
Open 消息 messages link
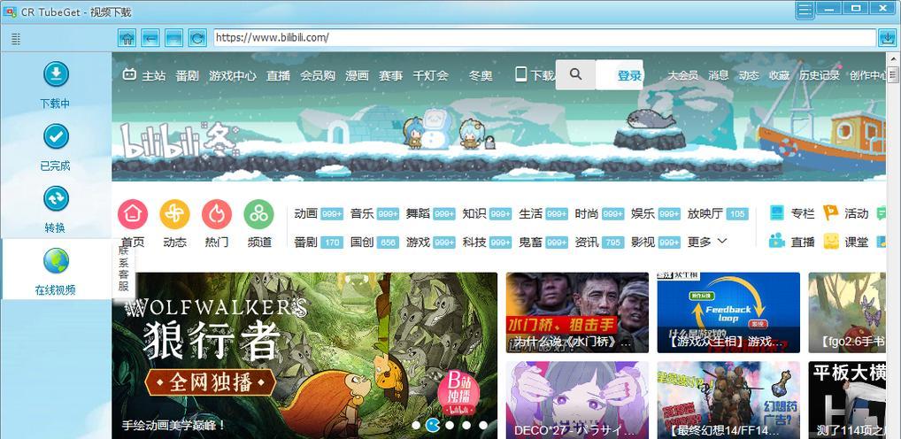[719, 75]
